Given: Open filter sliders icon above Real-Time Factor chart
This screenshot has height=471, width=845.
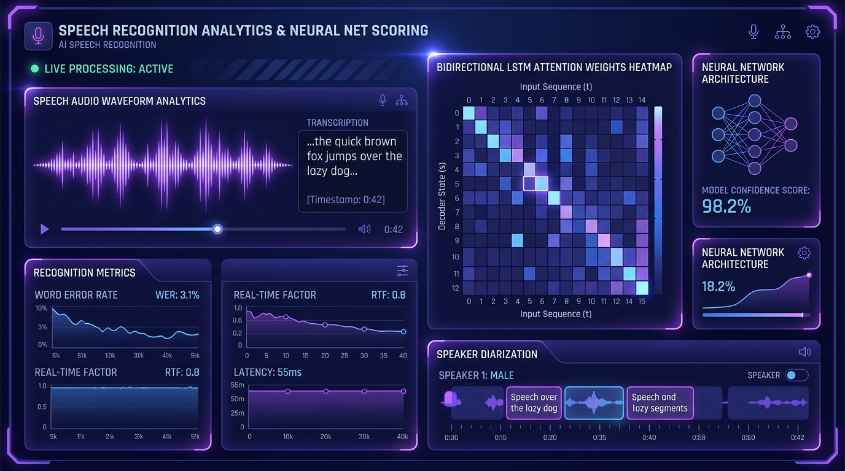Looking at the screenshot, I should click(402, 270).
